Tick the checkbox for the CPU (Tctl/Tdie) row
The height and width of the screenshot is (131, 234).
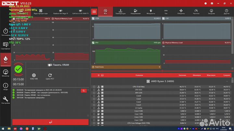coord(94,87)
